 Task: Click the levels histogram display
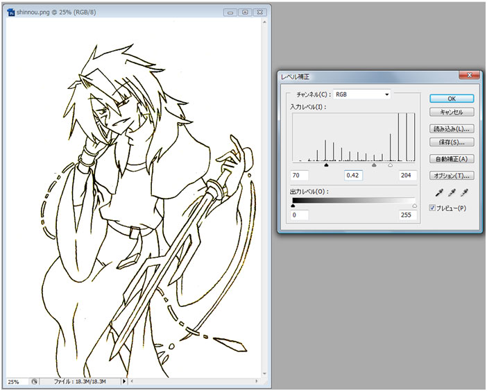point(353,137)
